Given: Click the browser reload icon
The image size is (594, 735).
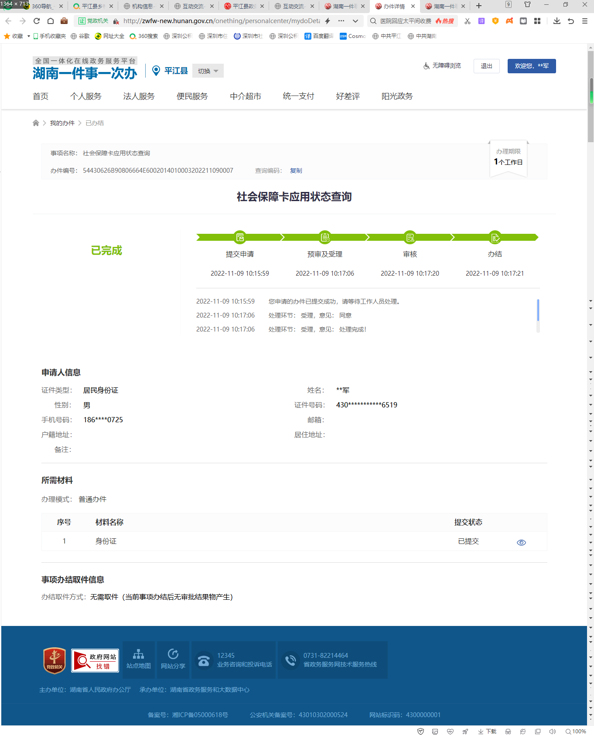Looking at the screenshot, I should coord(37,21).
